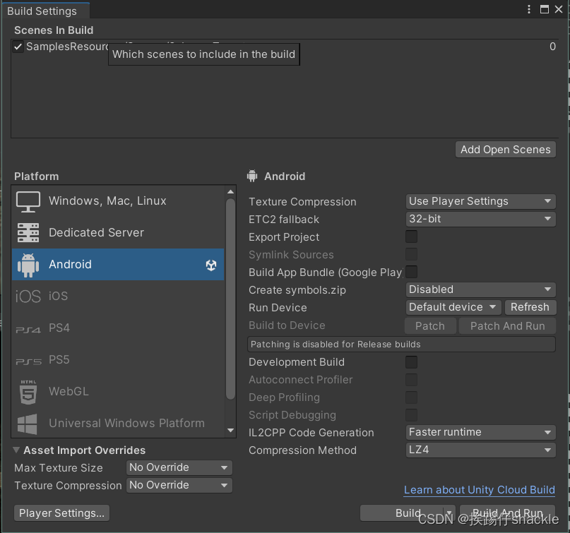Click the iOS platform logo icon
Viewport: 570px width, 533px height.
[x=28, y=297]
